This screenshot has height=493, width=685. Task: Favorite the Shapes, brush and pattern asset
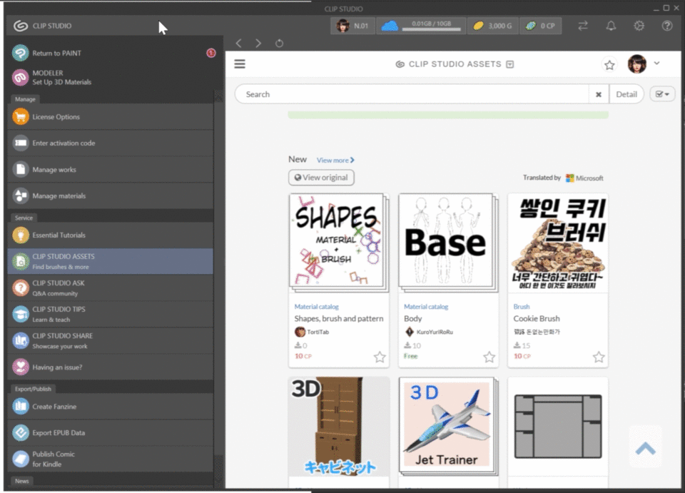point(380,357)
